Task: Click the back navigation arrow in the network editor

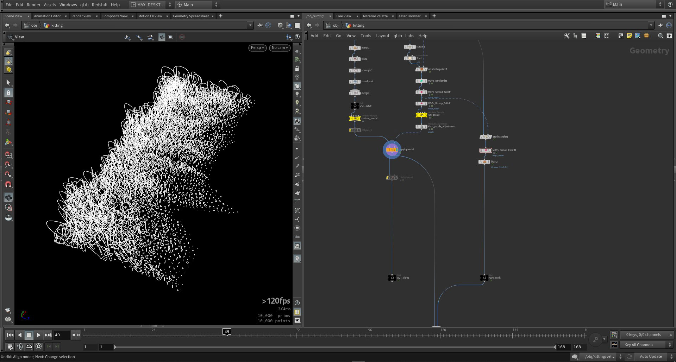Action: pyautogui.click(x=309, y=25)
